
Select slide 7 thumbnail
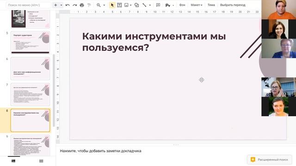click(x=31, y=95)
